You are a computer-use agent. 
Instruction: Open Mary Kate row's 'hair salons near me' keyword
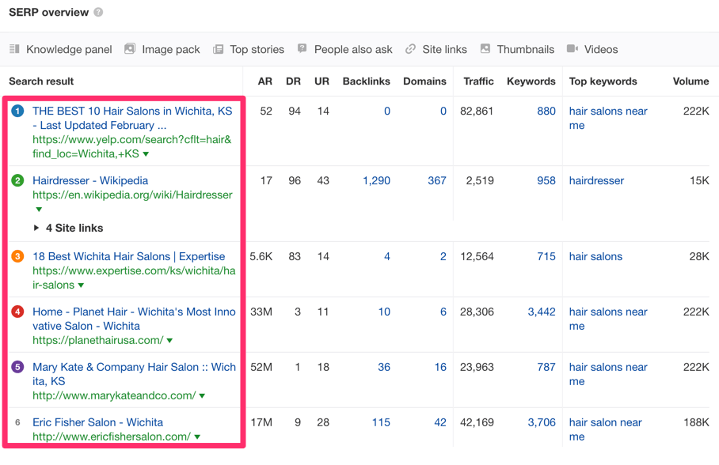pyautogui.click(x=608, y=374)
